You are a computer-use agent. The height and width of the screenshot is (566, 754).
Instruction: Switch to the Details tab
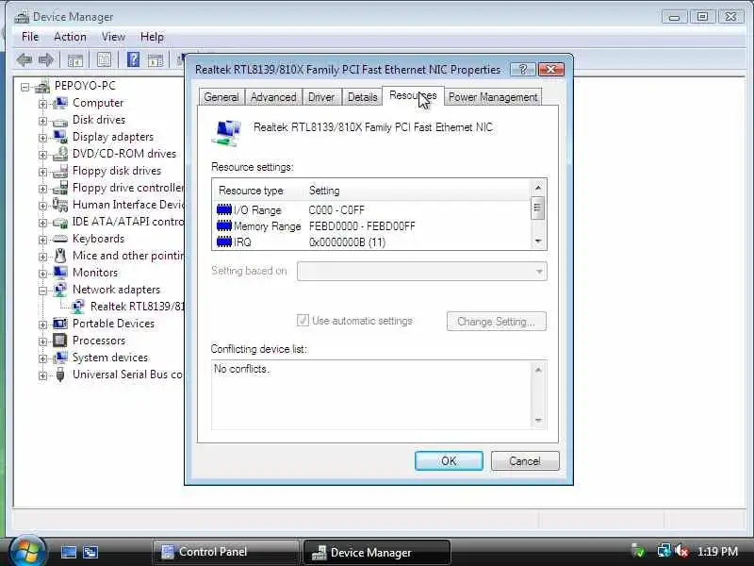(x=362, y=97)
